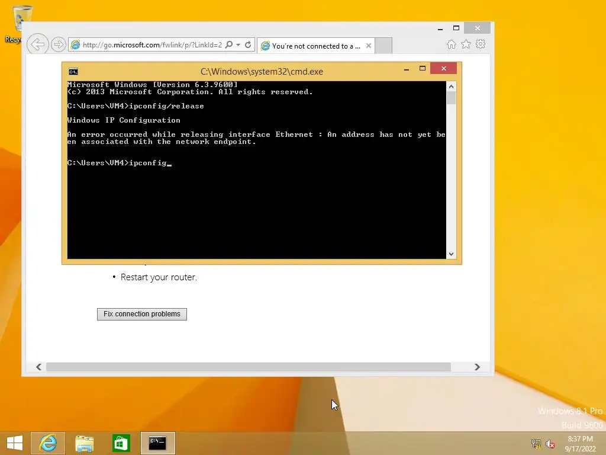Open Favorites star in Internet Explorer
Image resolution: width=606 pixels, height=455 pixels.
pos(466,44)
